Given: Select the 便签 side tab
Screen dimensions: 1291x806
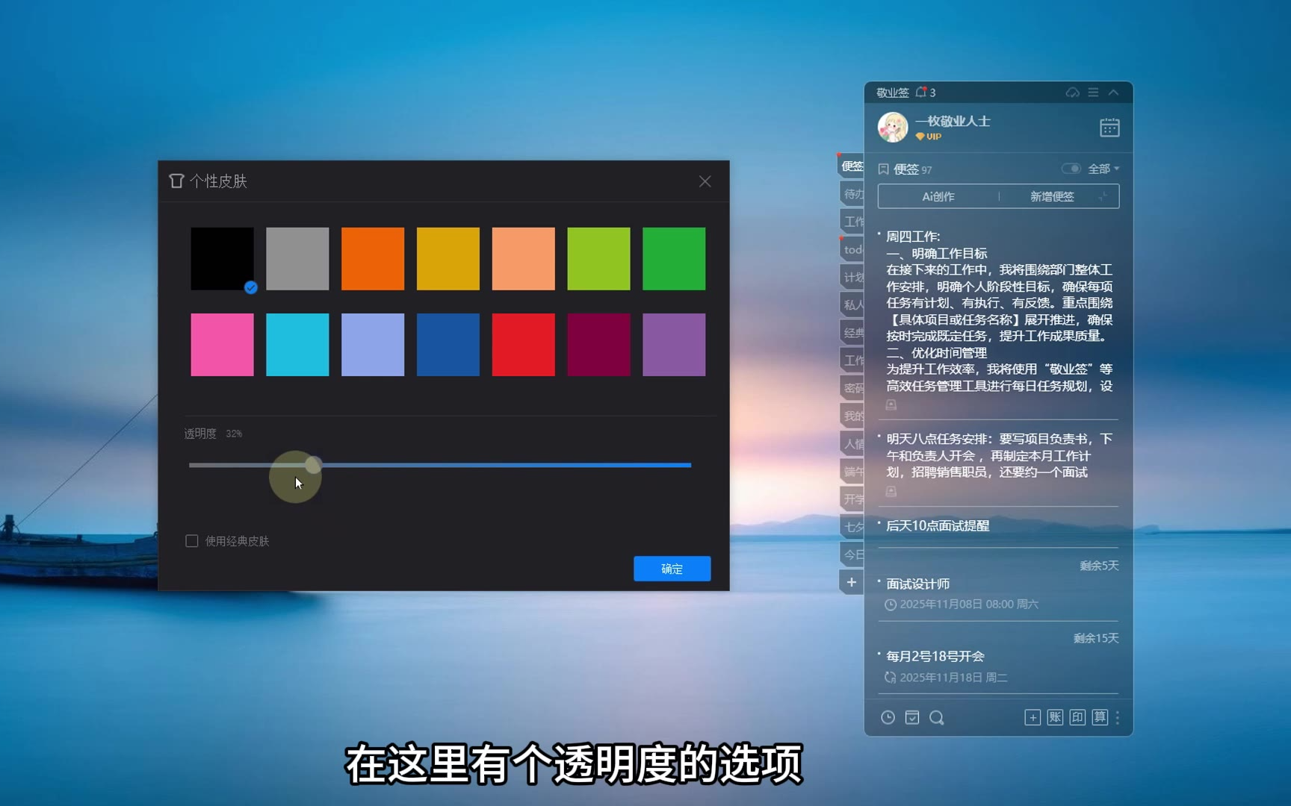Looking at the screenshot, I should [x=852, y=166].
